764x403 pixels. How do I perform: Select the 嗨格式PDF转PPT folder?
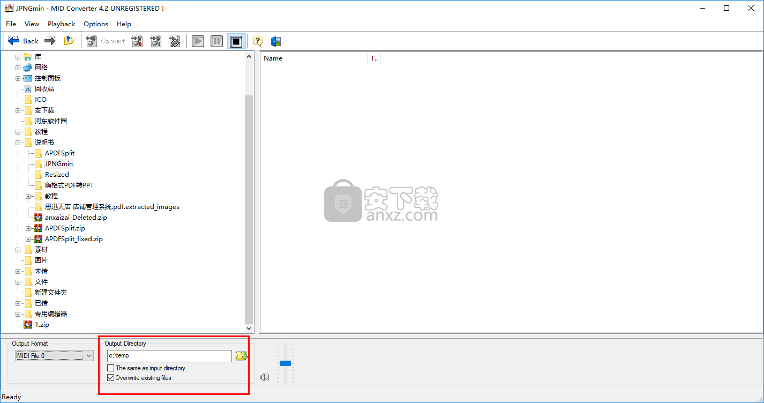point(69,185)
